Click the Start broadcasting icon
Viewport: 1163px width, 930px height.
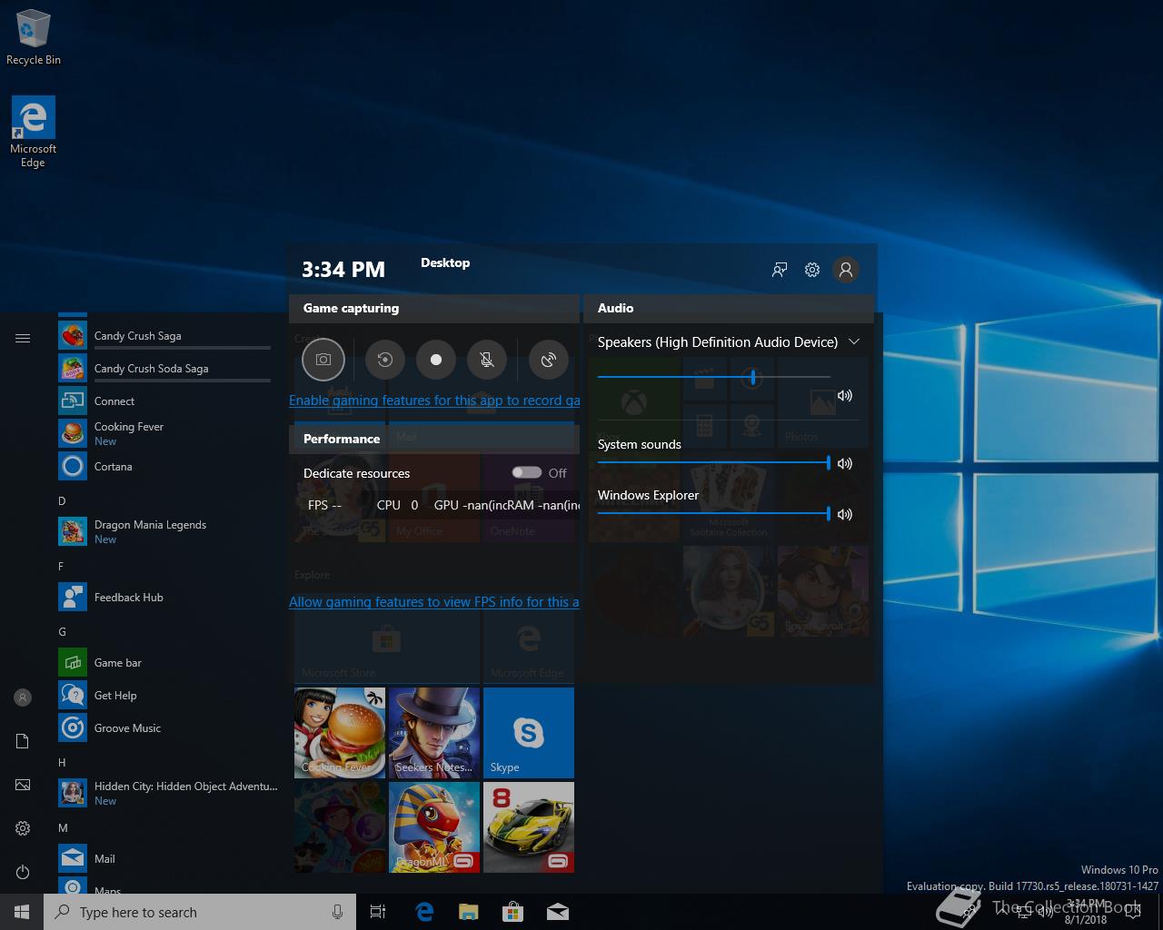[x=549, y=360]
